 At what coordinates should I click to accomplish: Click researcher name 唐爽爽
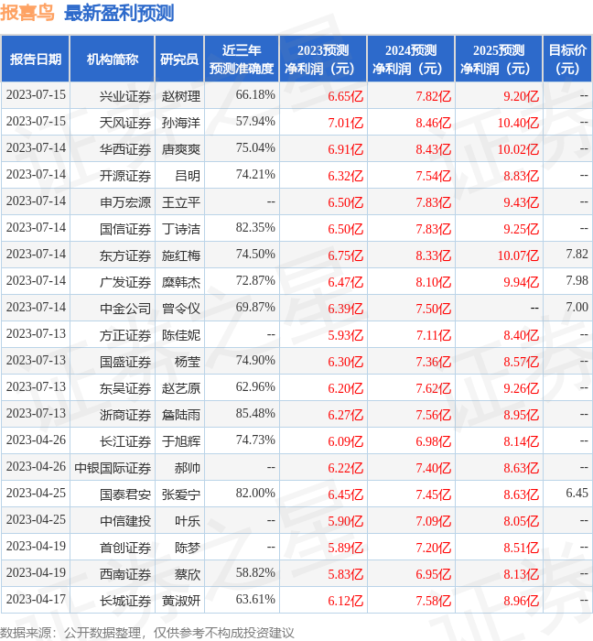[x=181, y=149]
